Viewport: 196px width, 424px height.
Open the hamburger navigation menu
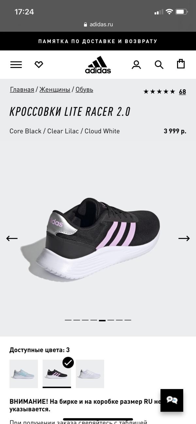[x=16, y=65]
